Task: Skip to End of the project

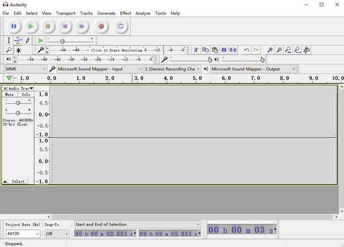Action: (82, 26)
